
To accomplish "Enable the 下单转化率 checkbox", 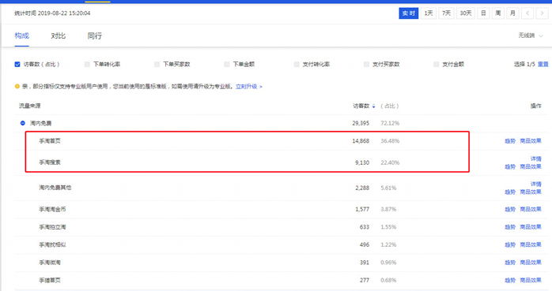I will tap(87, 64).
